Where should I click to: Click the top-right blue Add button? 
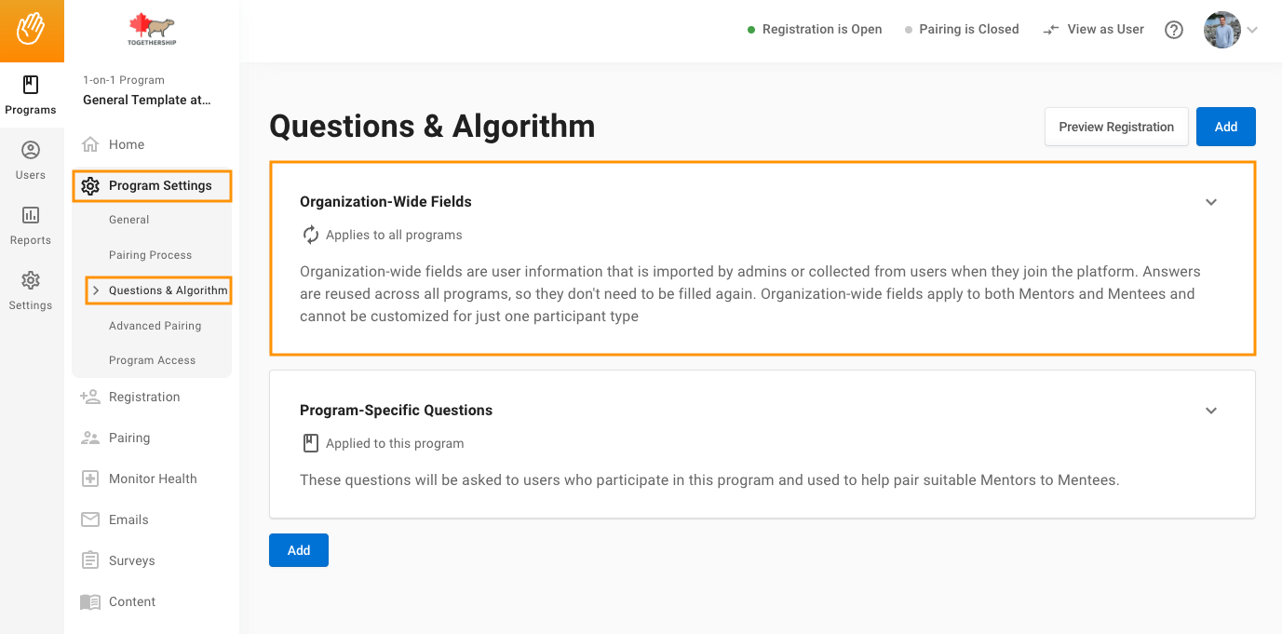coord(1226,127)
